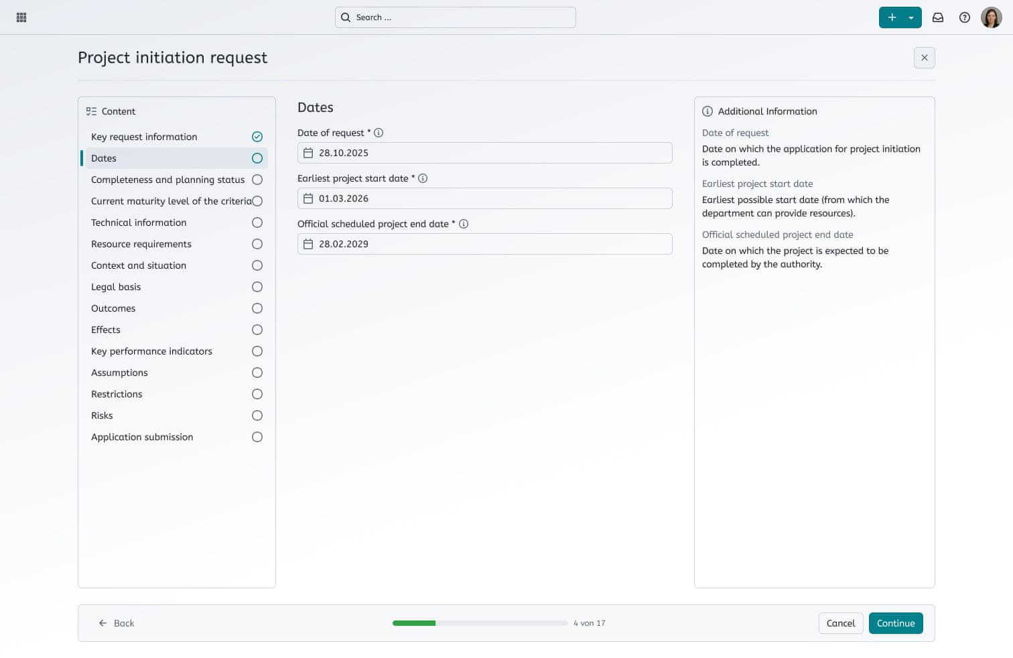Click the Content list icon in the sidebar

click(x=92, y=111)
